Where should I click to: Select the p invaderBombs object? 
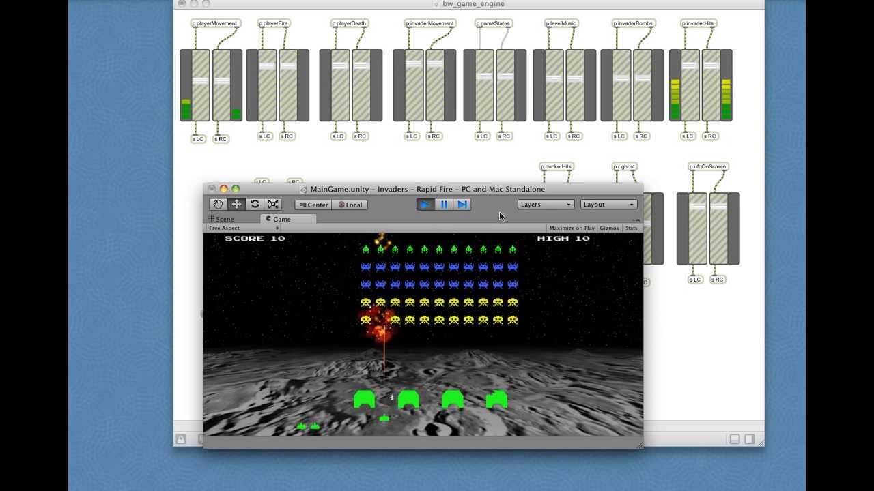(633, 23)
